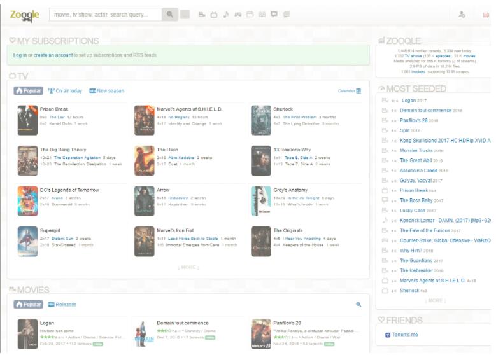Open episode Abra Kadabra link

tap(181, 157)
